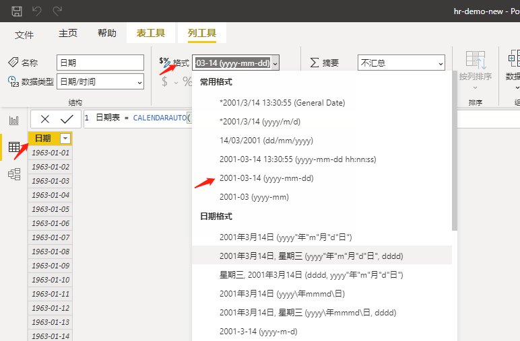
Task: Switch to Report view in left sidebar
Action: (x=13, y=120)
